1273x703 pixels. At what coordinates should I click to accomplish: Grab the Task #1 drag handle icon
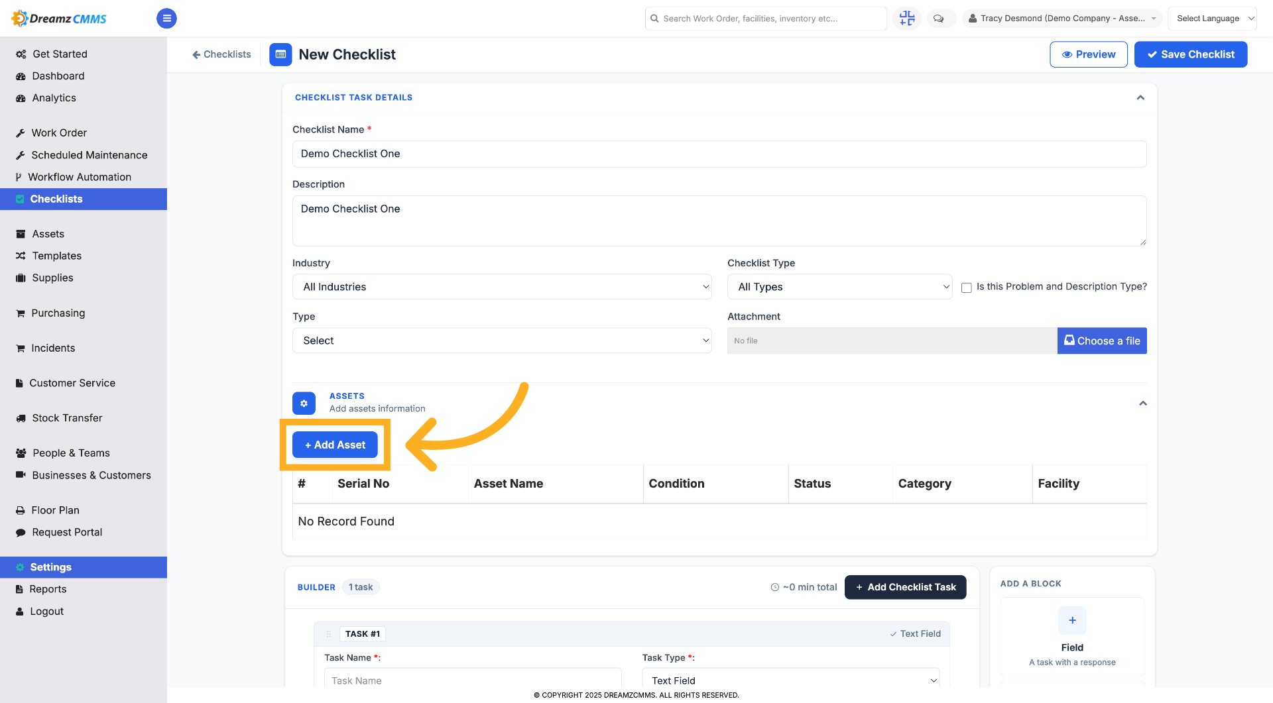point(328,634)
